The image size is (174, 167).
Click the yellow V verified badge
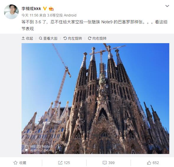point(45,9)
